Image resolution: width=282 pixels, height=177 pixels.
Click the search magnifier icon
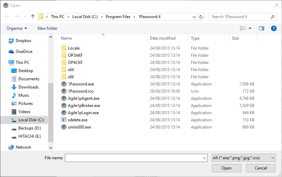point(273,17)
